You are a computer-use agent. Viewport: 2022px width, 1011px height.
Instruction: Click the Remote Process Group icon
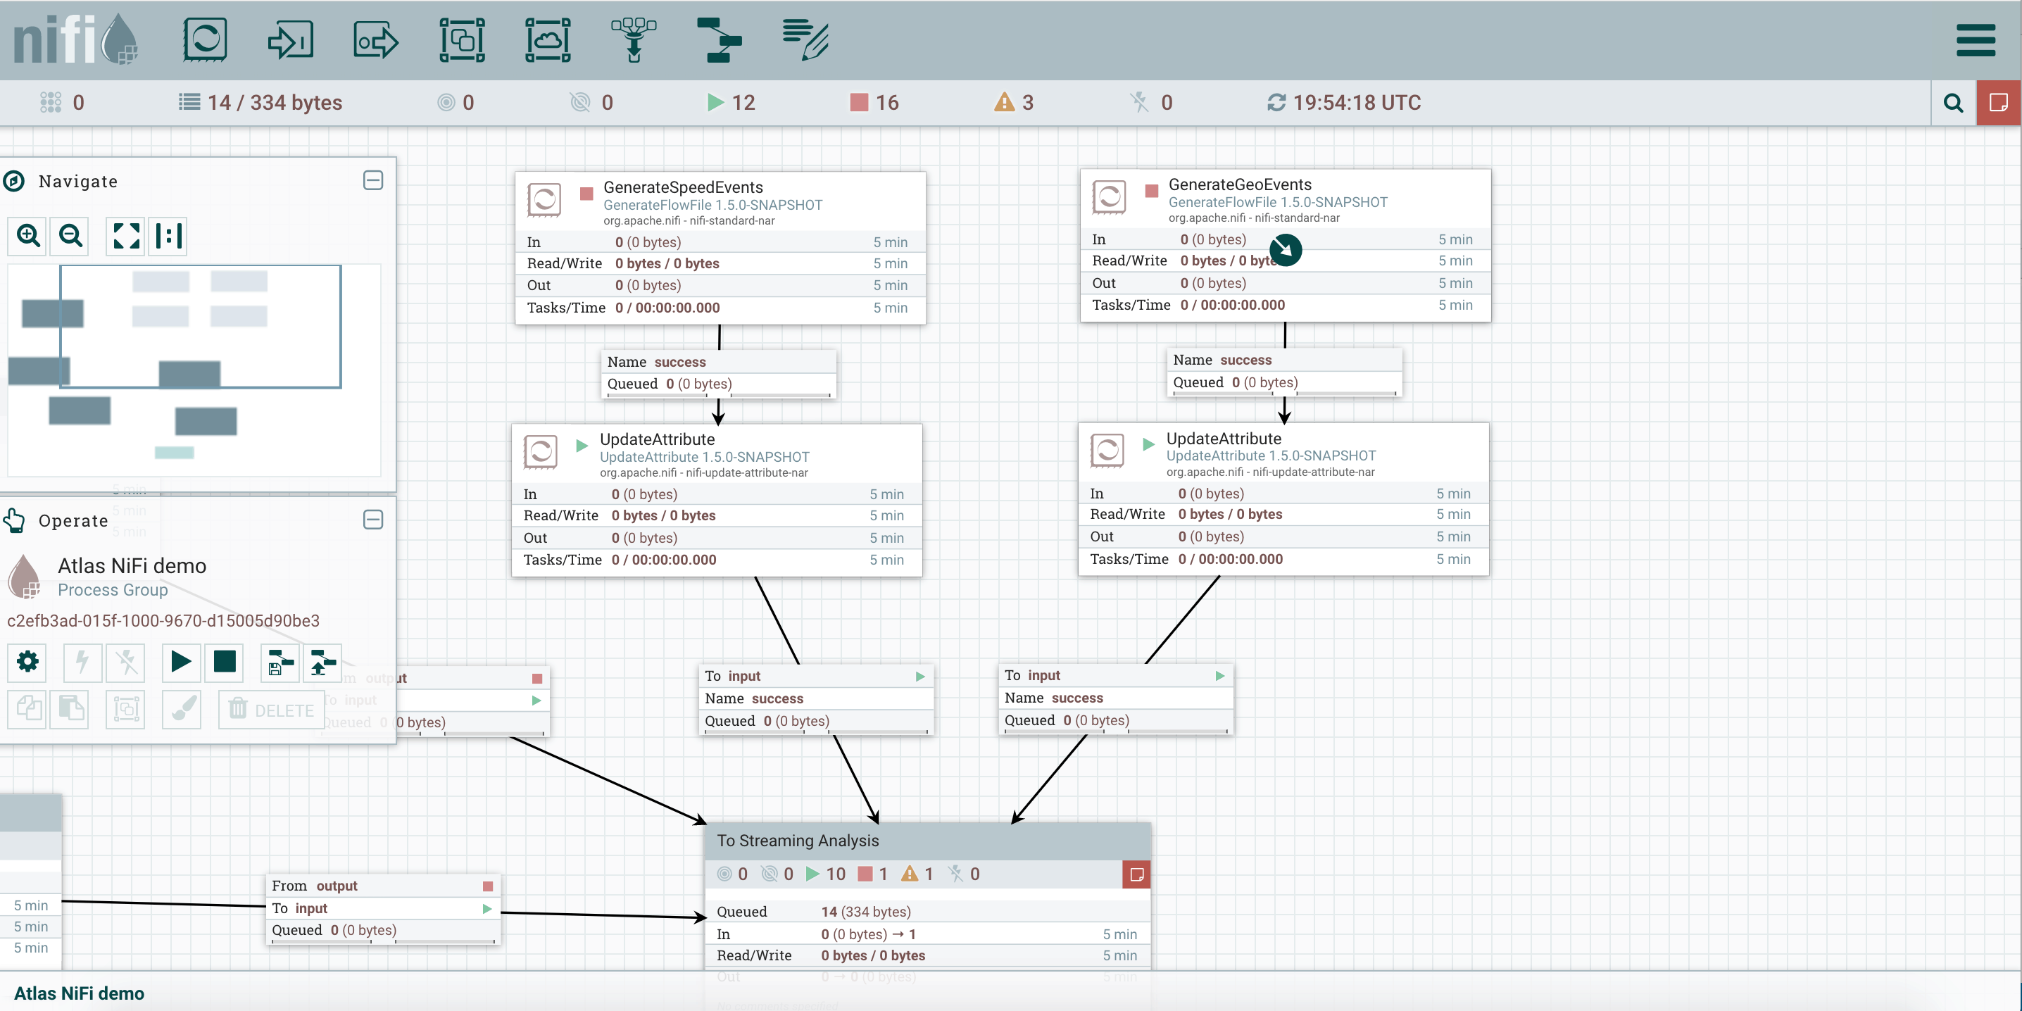pyautogui.click(x=547, y=39)
